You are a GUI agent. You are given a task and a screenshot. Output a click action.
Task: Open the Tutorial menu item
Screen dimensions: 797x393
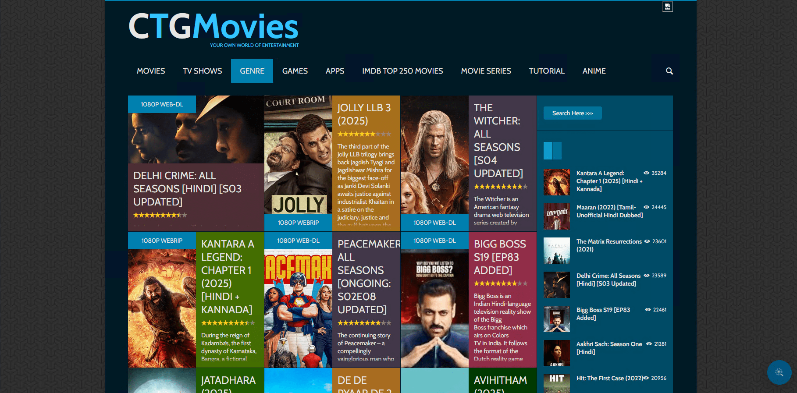[547, 71]
